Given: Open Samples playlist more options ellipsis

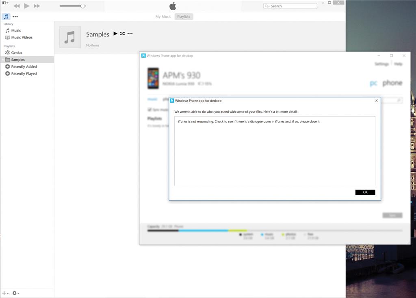Looking at the screenshot, I should click(130, 34).
